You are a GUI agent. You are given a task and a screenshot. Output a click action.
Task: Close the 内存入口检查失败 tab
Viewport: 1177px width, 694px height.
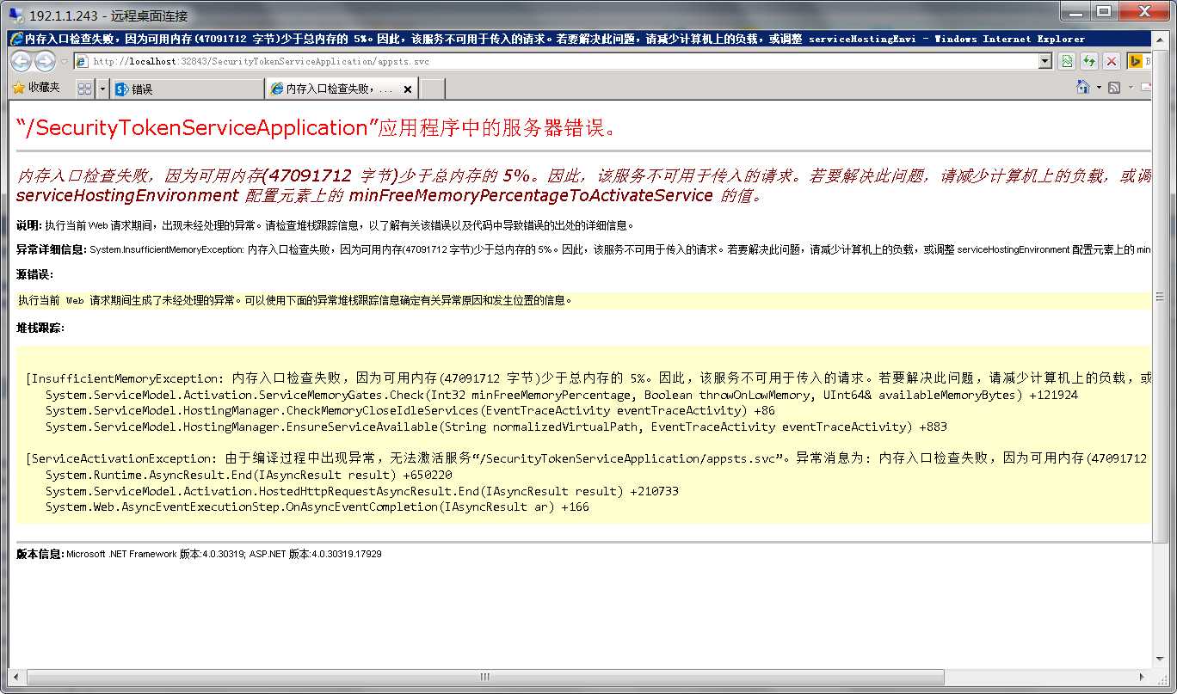[x=408, y=89]
